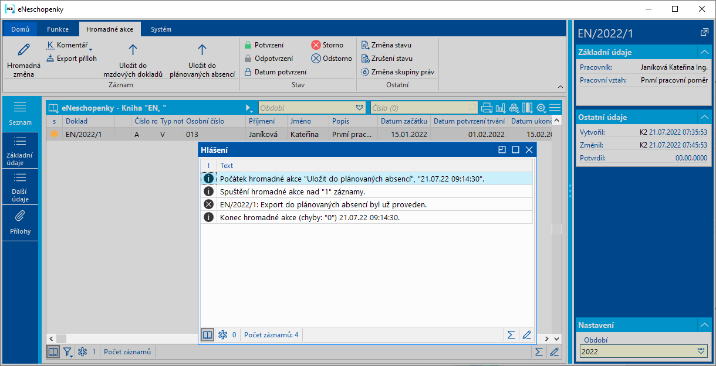Click Uložit do mzdových dokladů arrow

click(x=133, y=50)
